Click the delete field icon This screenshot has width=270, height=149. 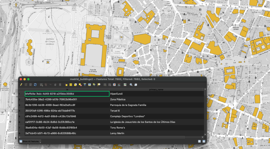109,85
